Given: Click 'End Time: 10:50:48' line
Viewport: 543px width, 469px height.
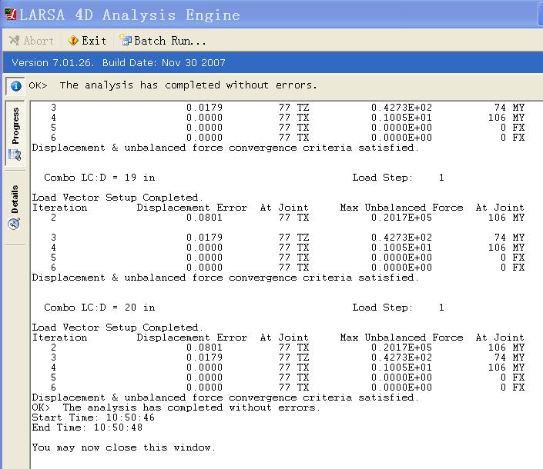Looking at the screenshot, I should [x=87, y=427].
